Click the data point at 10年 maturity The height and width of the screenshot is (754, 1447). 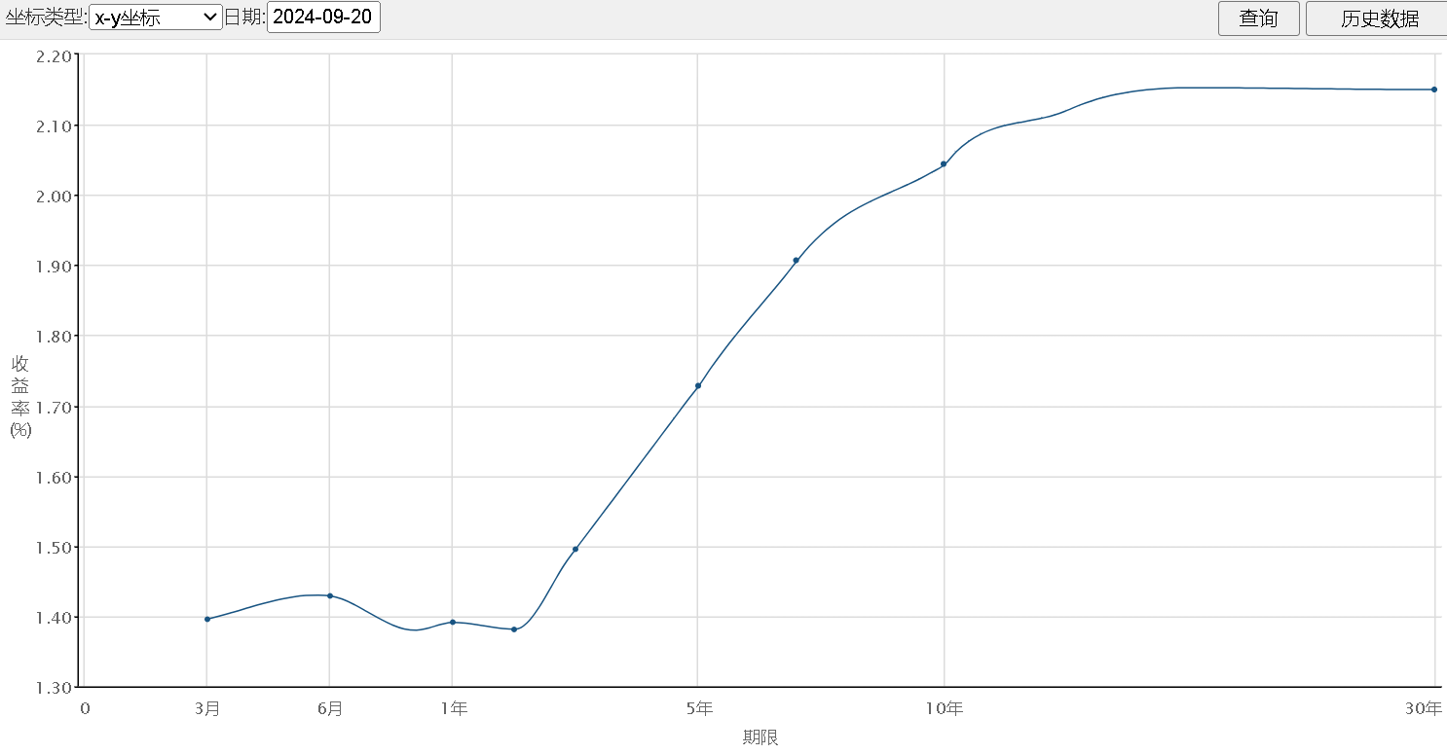click(944, 164)
